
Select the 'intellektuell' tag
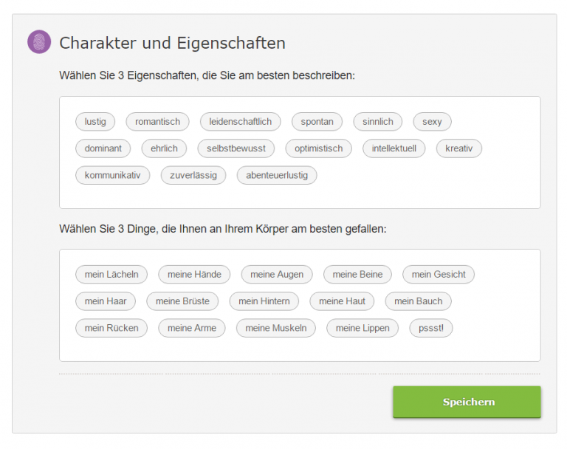click(x=394, y=148)
